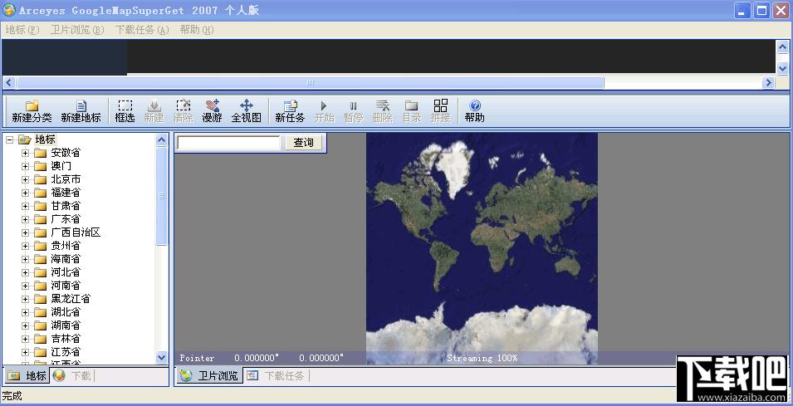Select the 江苏省 folder
This screenshot has width=793, height=406.
(57, 351)
